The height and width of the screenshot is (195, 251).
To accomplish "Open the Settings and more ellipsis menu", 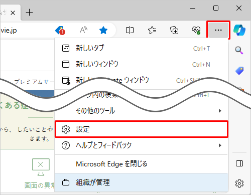I will (218, 30).
